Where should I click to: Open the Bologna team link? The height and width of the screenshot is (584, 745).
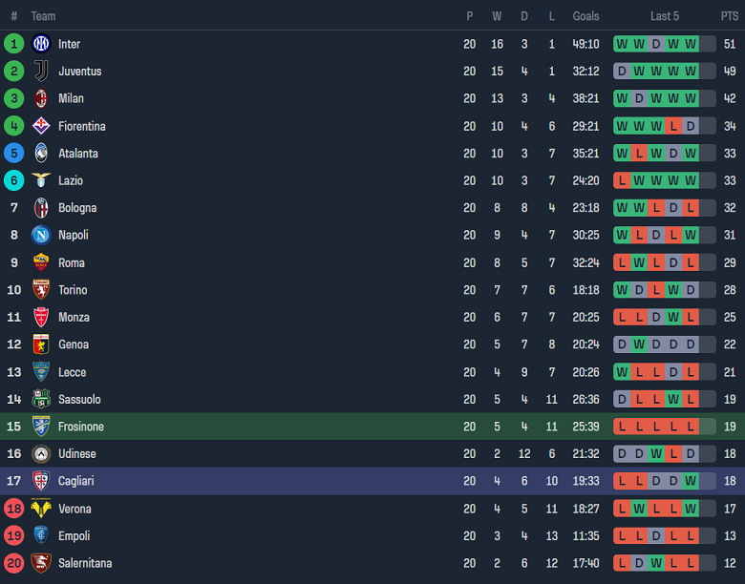point(77,208)
